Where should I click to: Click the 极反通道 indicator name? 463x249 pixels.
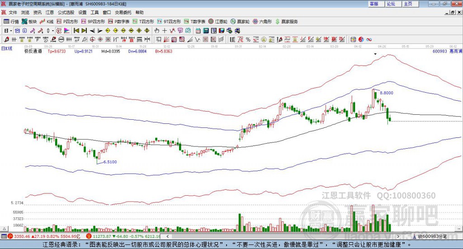tap(33, 52)
